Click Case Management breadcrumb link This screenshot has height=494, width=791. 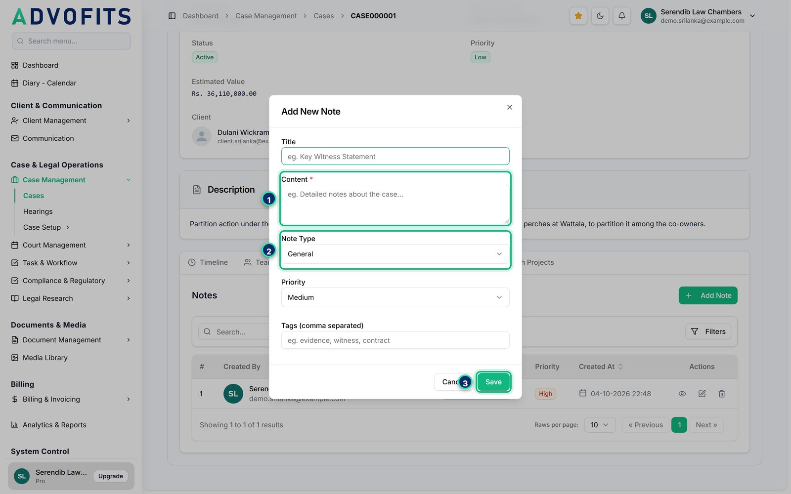[266, 16]
